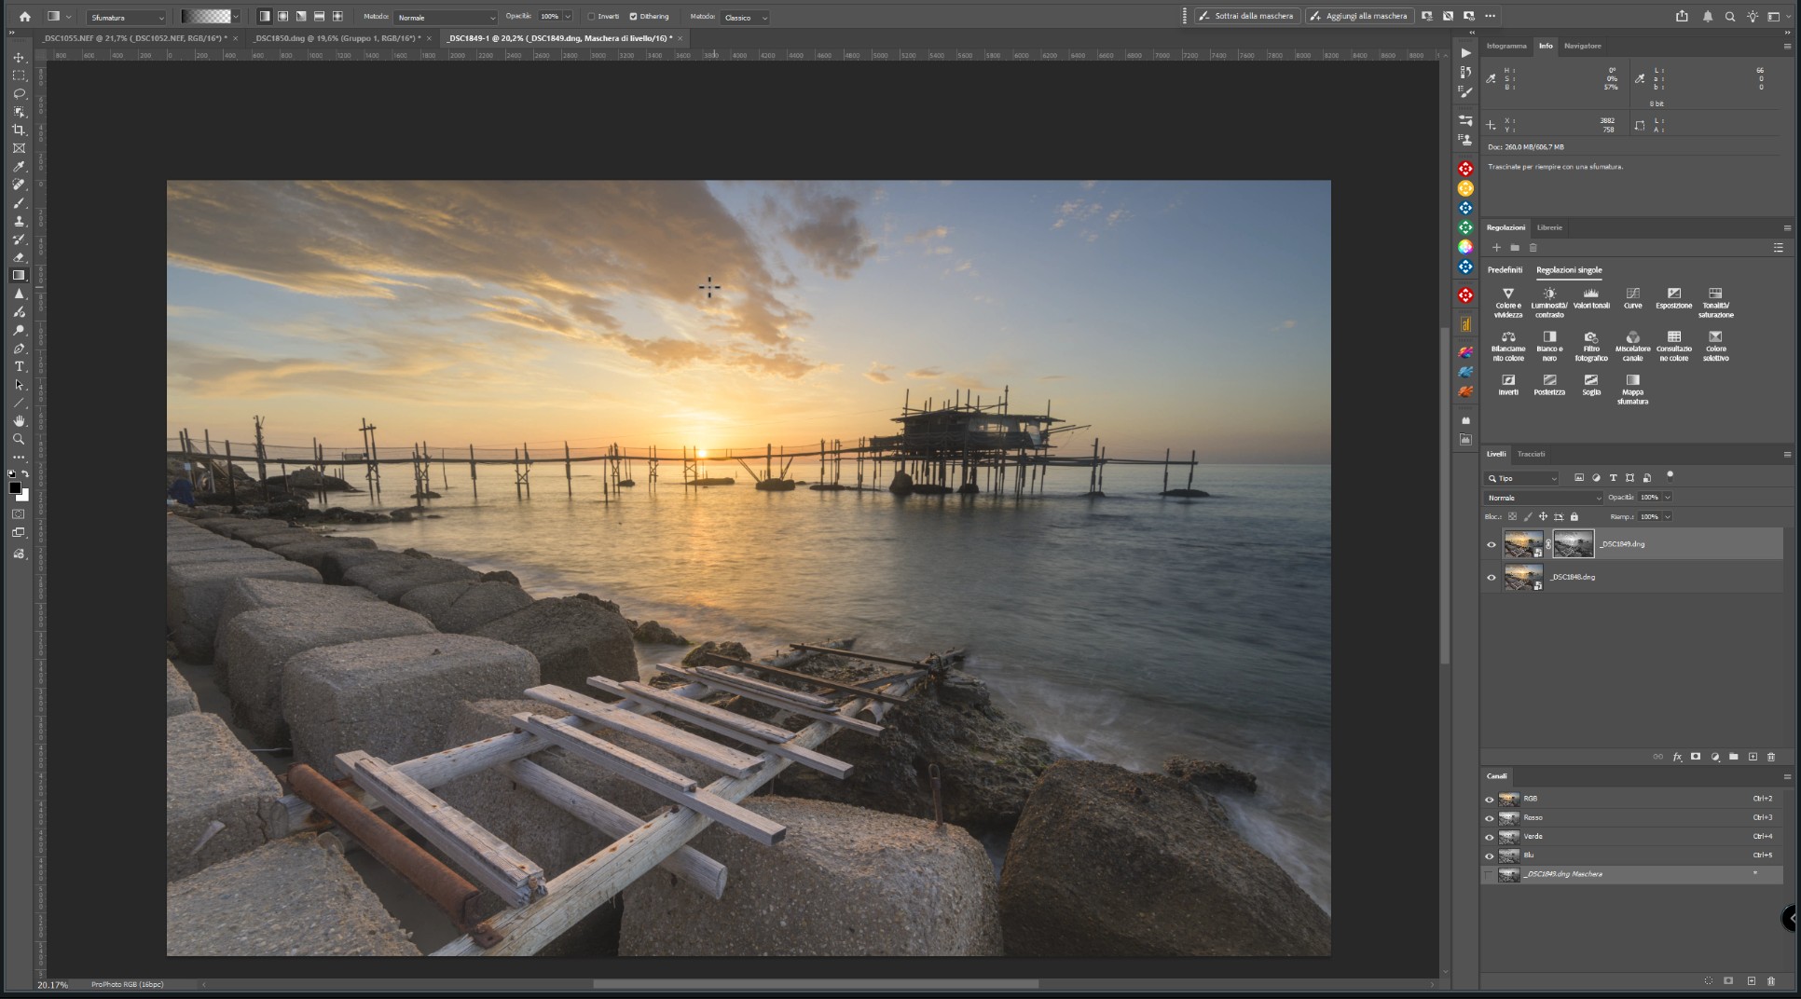Click the _DSC1849.dng layer mask thumbnail

1574,543
